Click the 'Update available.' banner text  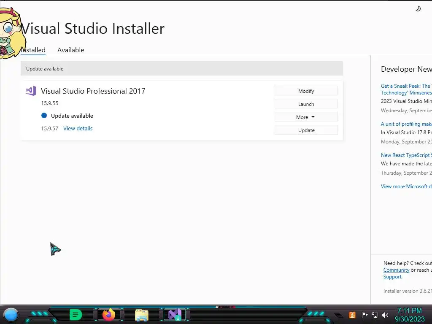pyautogui.click(x=45, y=69)
